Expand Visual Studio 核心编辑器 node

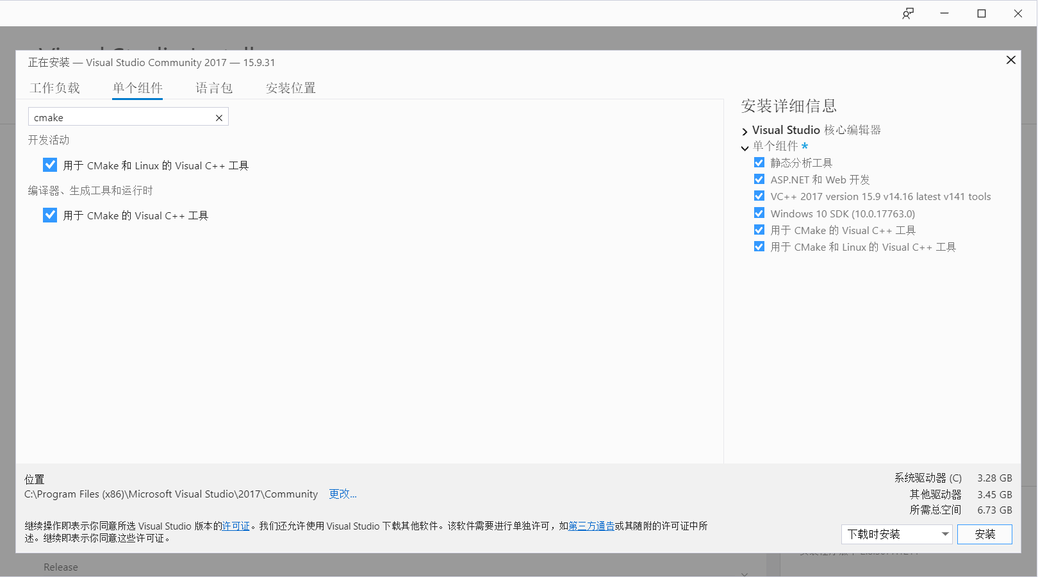tap(745, 131)
